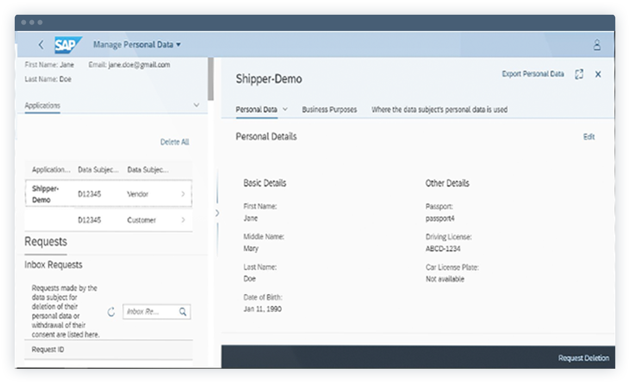Open the user profile icon
Viewport: 630px width, 383px height.
tap(597, 45)
